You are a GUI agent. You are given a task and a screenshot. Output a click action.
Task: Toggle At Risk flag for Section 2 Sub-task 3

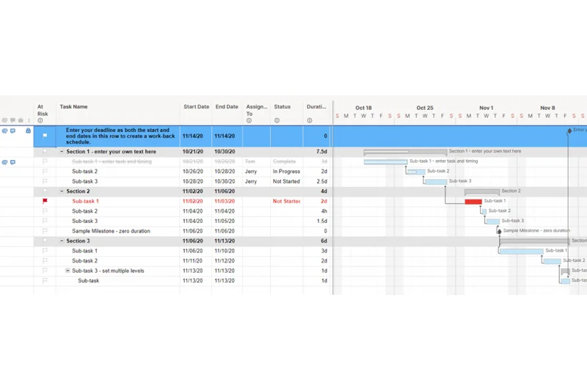pyautogui.click(x=45, y=221)
